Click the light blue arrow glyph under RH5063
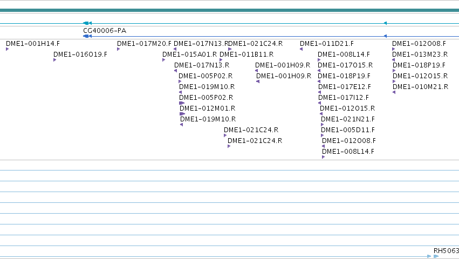The height and width of the screenshot is (259, 459). (x=436, y=256)
